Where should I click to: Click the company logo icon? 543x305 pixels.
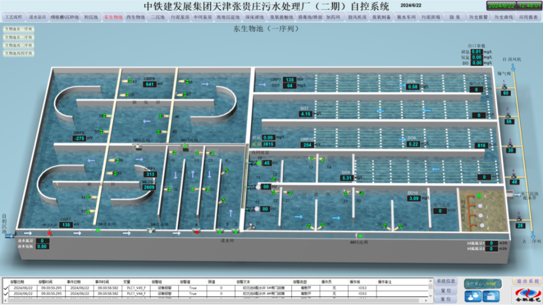pyautogui.click(x=528, y=295)
